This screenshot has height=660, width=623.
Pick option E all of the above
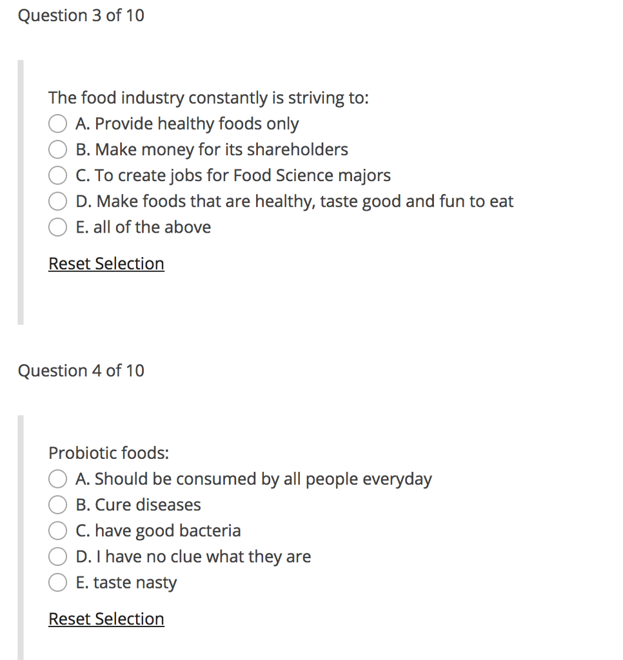(x=57, y=227)
